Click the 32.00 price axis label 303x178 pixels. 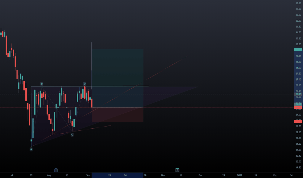298,21
